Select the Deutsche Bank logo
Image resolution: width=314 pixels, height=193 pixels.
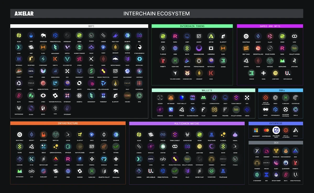coord(276,130)
